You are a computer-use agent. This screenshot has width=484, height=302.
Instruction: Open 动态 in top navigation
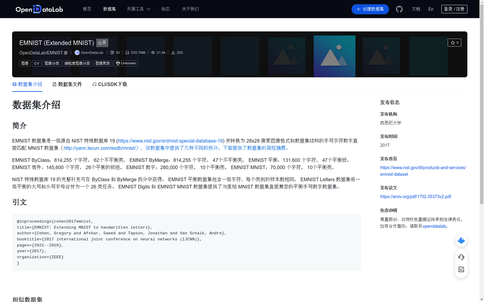(165, 9)
